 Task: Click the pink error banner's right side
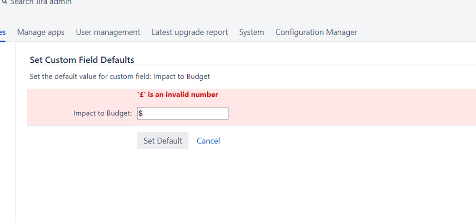point(381,107)
